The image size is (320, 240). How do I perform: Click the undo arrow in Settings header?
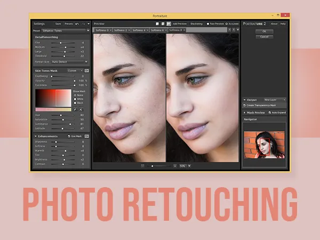pyautogui.click(x=77, y=24)
